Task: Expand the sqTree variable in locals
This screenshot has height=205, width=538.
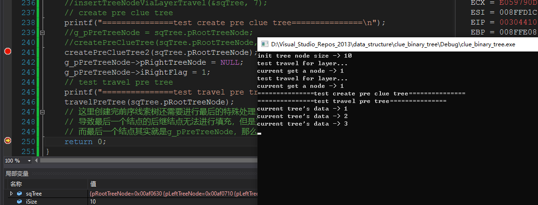Action: tap(11, 194)
